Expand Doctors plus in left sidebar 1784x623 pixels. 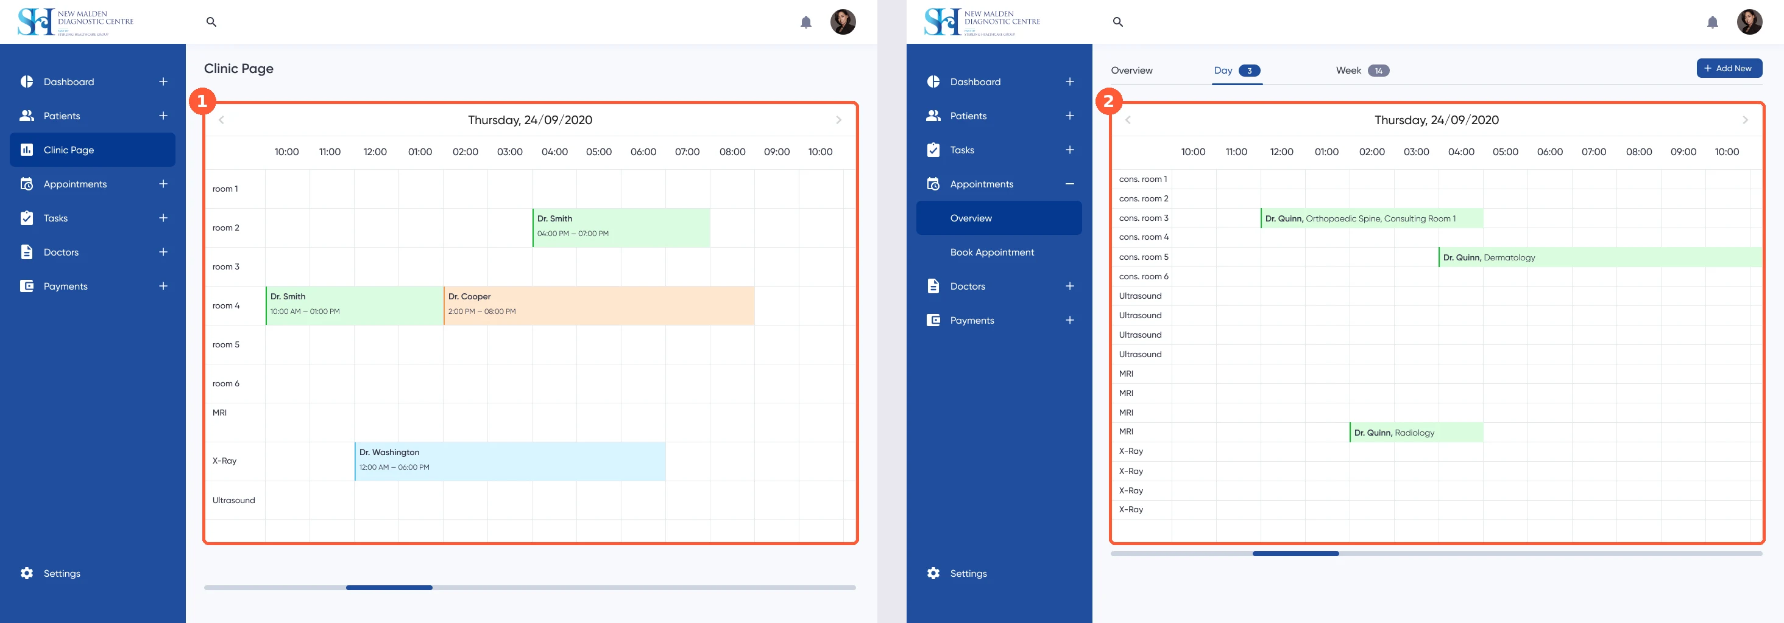point(163,252)
